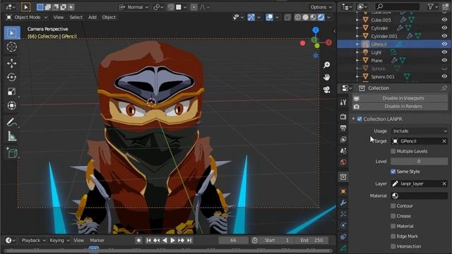The height and width of the screenshot is (254, 452).
Task: Enable the Edge Mark checkbox
Action: (x=393, y=236)
